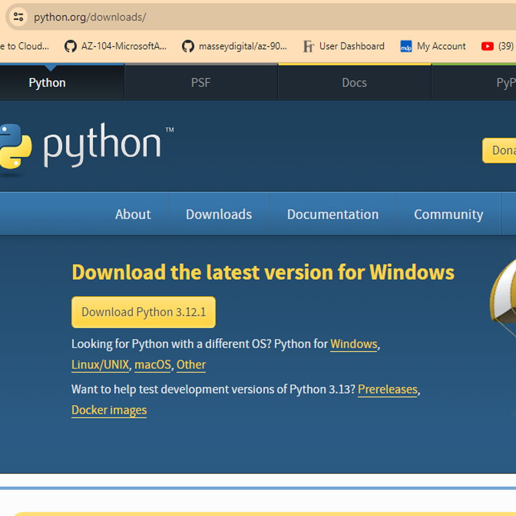Open the Community navigation menu
Screen dimensions: 516x516
448,214
